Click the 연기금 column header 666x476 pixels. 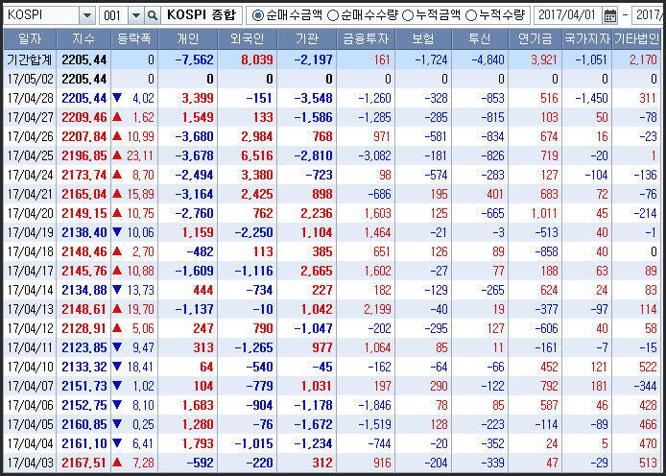535,39
